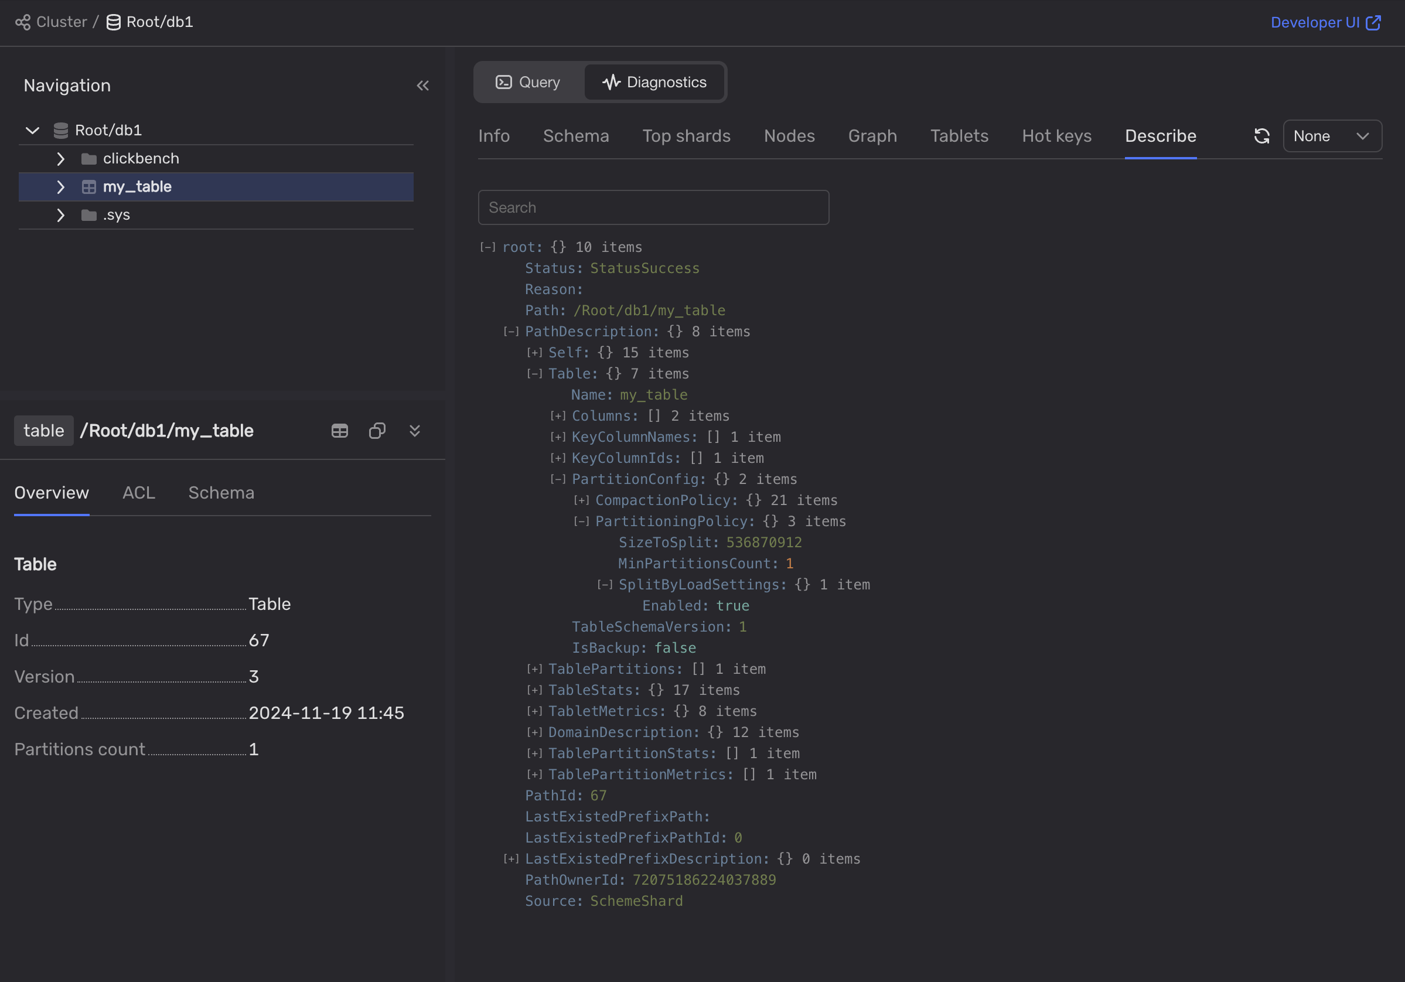1405x982 pixels.
Task: Copy the /Root/db1/my_table path icon
Action: pos(377,431)
